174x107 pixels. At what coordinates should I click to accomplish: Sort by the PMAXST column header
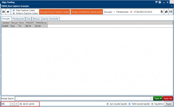coord(30,23)
